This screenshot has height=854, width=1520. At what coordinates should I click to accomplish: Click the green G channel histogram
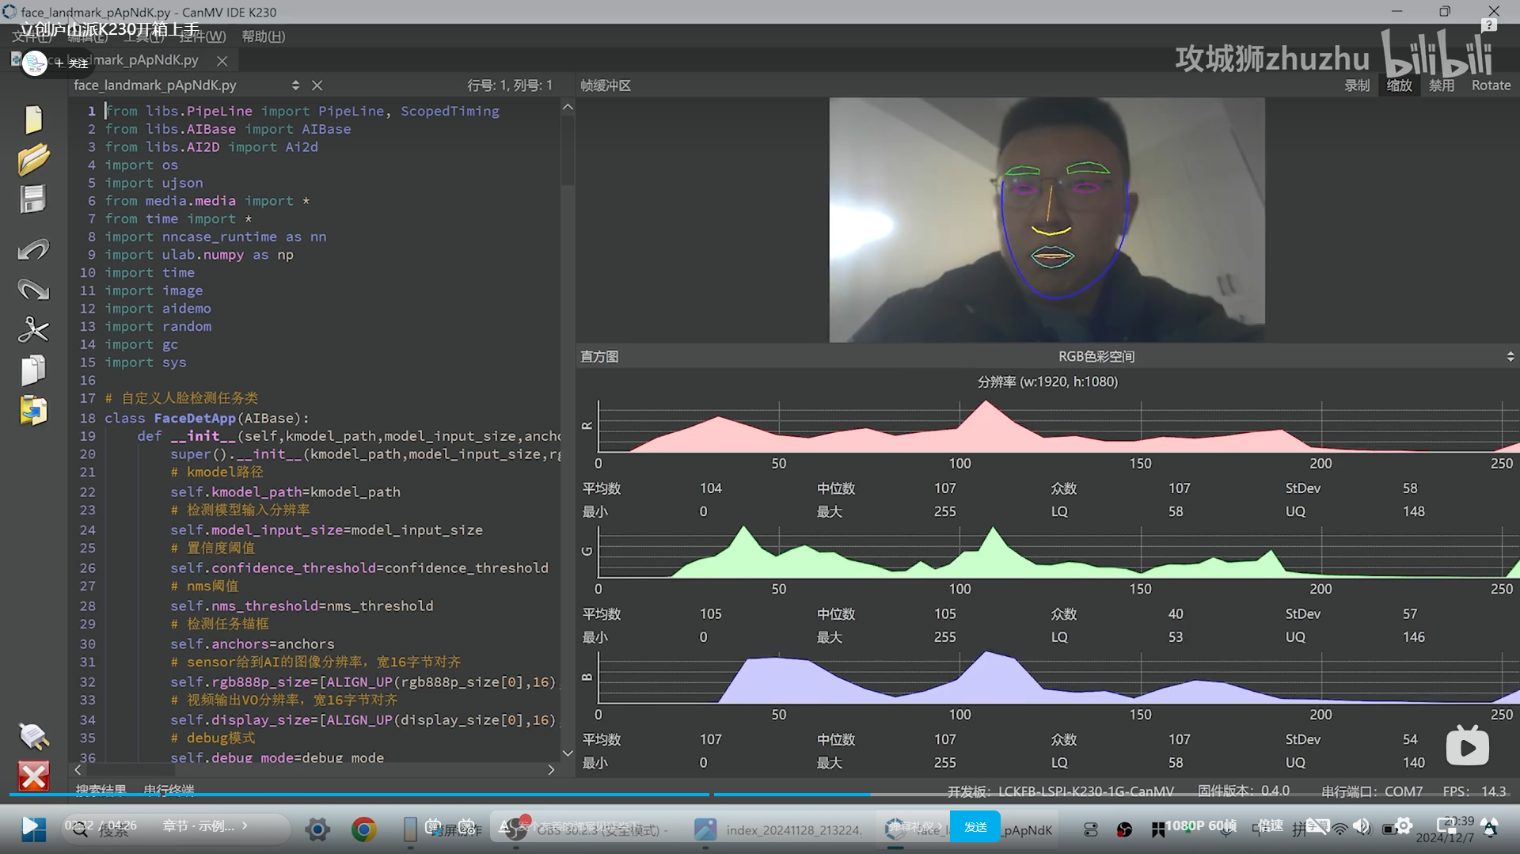click(x=1058, y=552)
